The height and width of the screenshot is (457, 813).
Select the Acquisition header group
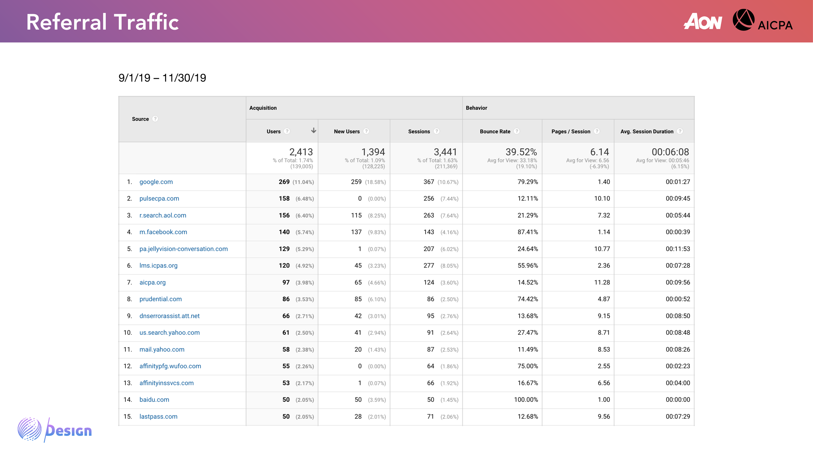(263, 108)
